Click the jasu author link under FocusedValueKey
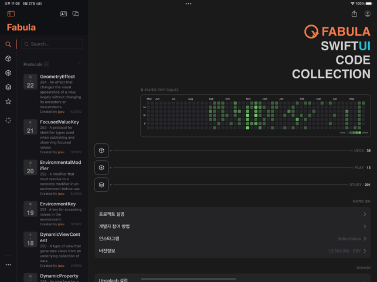Viewport: 377px width, 282px height. (x=61, y=152)
